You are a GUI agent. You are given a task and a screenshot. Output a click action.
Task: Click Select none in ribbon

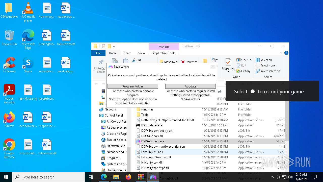tap(265, 65)
